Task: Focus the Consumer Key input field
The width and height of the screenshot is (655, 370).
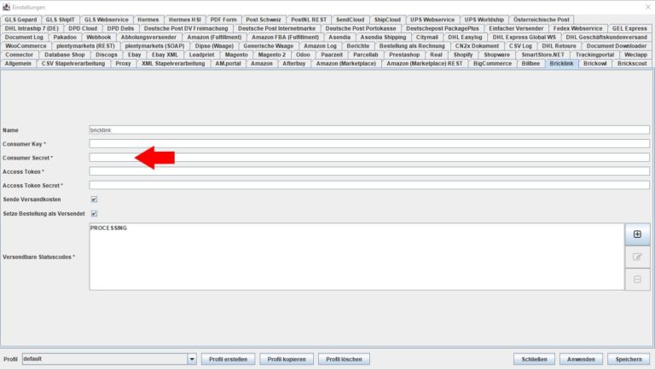Action: point(369,144)
